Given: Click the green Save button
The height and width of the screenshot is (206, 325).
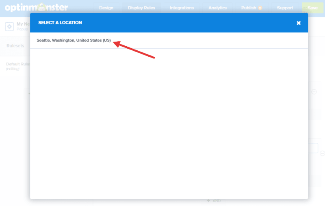Looking at the screenshot, I should pyautogui.click(x=312, y=8).
